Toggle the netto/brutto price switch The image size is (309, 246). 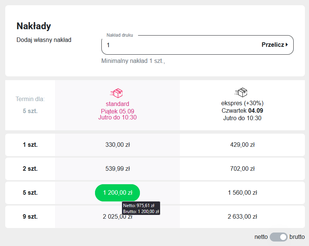(x=278, y=237)
